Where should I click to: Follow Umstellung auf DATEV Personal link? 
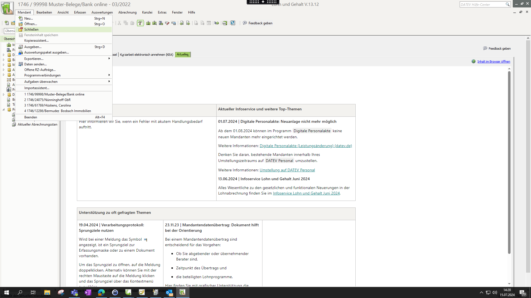287,170
